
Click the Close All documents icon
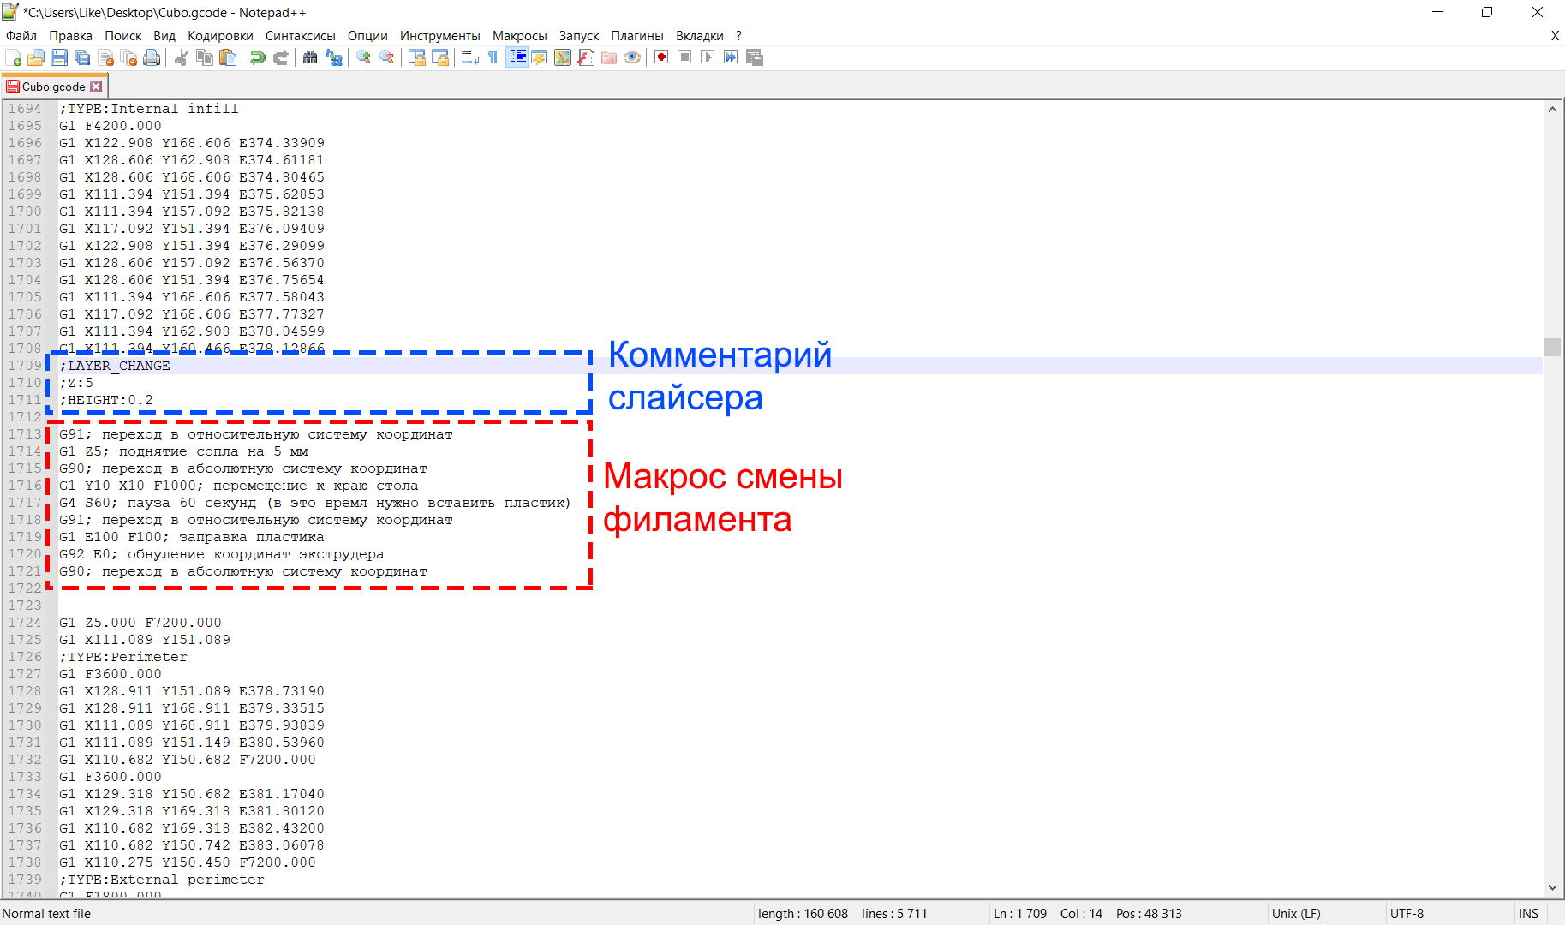(x=128, y=57)
